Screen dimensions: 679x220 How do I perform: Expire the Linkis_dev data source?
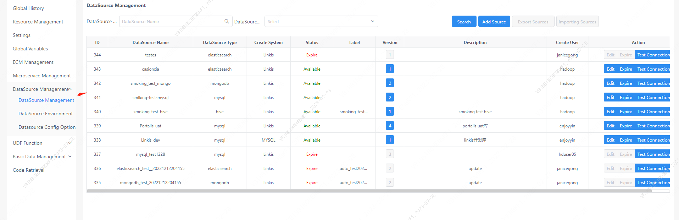tap(626, 140)
